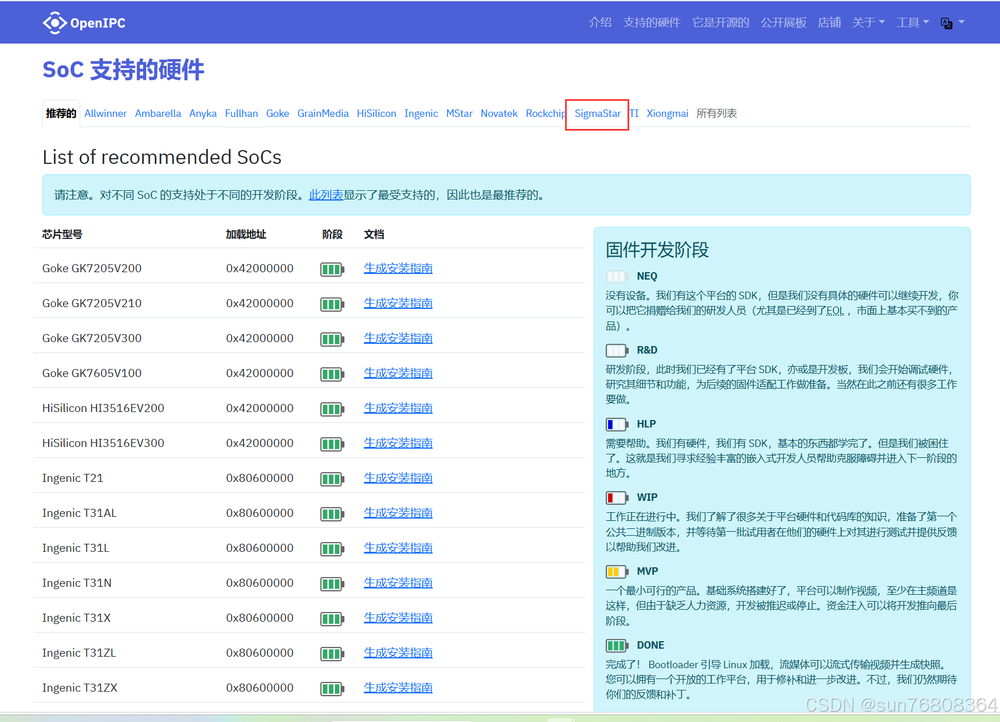Image resolution: width=1000 pixels, height=722 pixels.
Task: Open 生成安装指南 link for Ingenic T31ZL
Action: 398,653
